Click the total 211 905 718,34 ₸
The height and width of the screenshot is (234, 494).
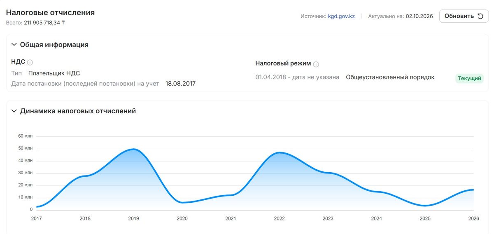tap(44, 23)
